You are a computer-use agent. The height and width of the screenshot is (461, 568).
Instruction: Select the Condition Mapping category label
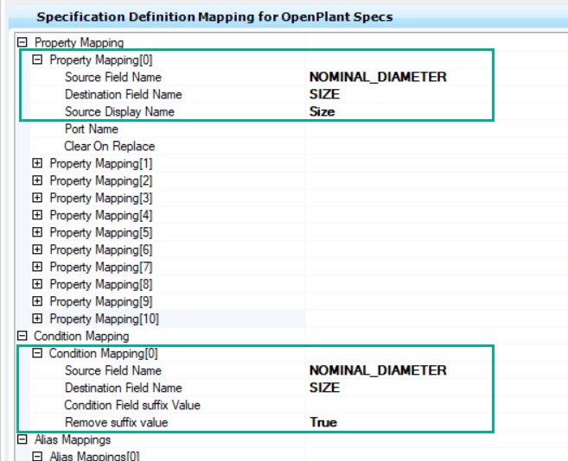point(81,337)
